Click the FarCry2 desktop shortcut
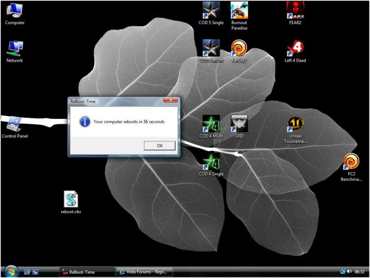 (239, 48)
